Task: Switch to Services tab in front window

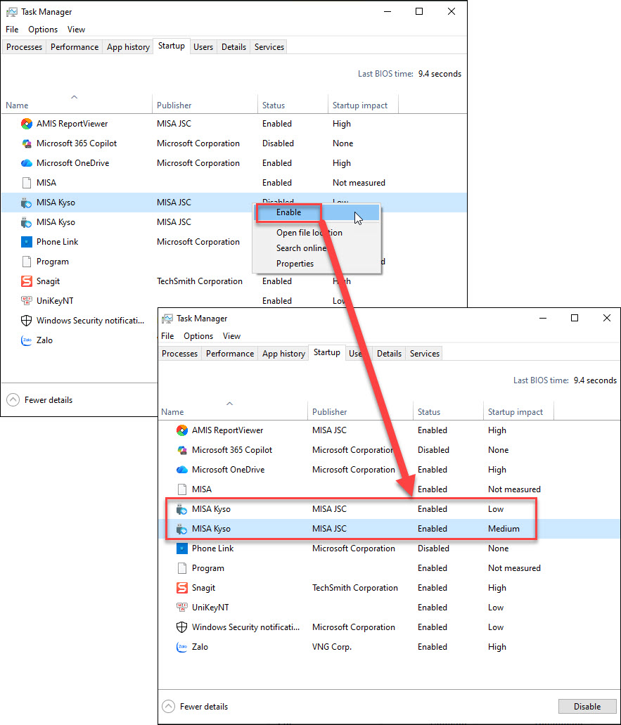Action: (x=425, y=354)
